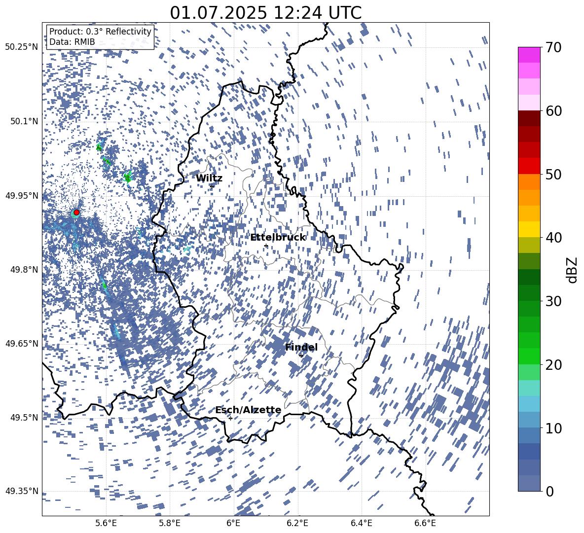Click the 20 dBZ colorbar tick label
584x533 pixels.
553,365
